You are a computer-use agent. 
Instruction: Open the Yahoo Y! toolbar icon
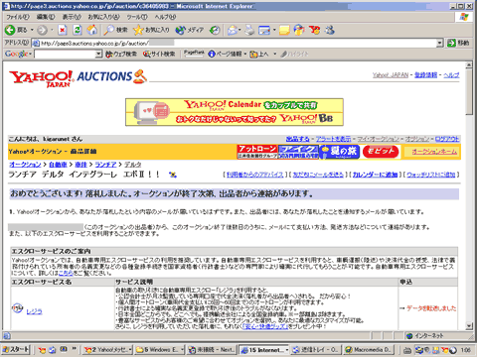pos(314,30)
